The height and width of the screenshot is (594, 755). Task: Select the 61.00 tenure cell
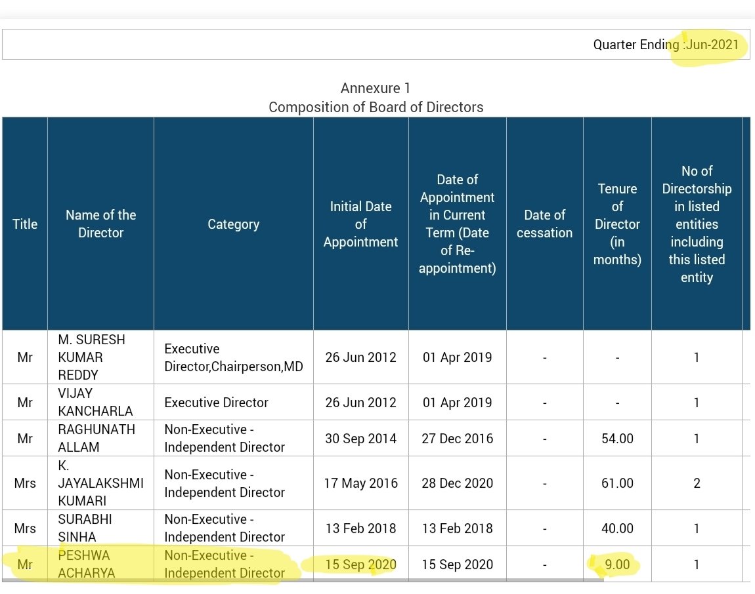point(617,483)
